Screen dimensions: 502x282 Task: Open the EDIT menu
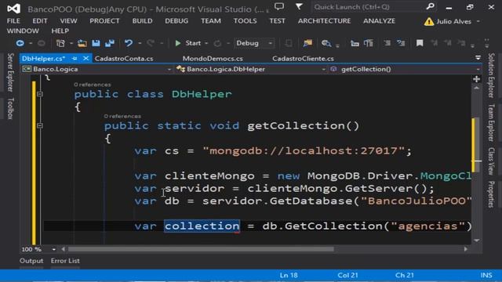(40, 21)
